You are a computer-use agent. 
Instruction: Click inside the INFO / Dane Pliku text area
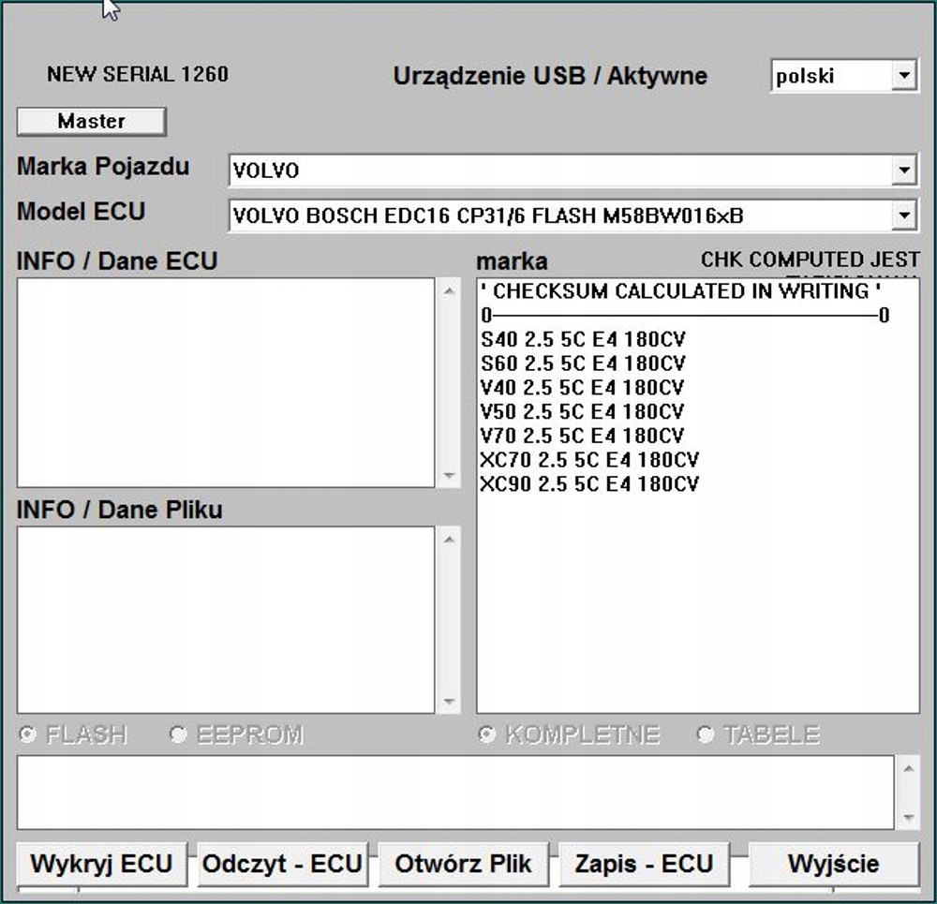click(226, 619)
